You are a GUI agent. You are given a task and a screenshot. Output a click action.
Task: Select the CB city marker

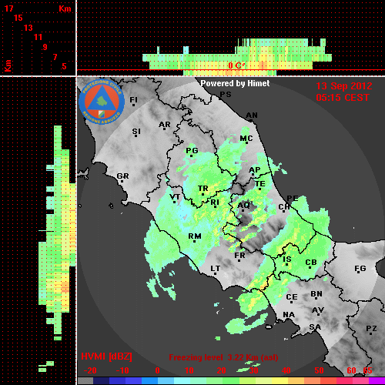311,263
